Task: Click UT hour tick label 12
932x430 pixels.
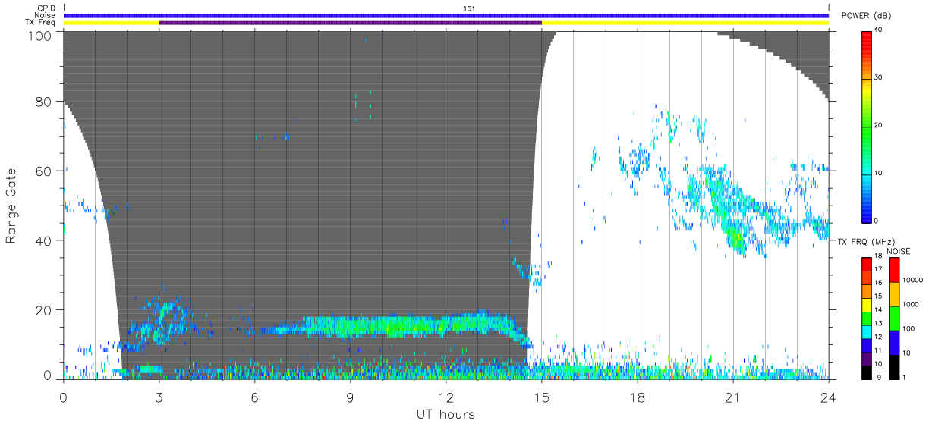Action: point(446,397)
